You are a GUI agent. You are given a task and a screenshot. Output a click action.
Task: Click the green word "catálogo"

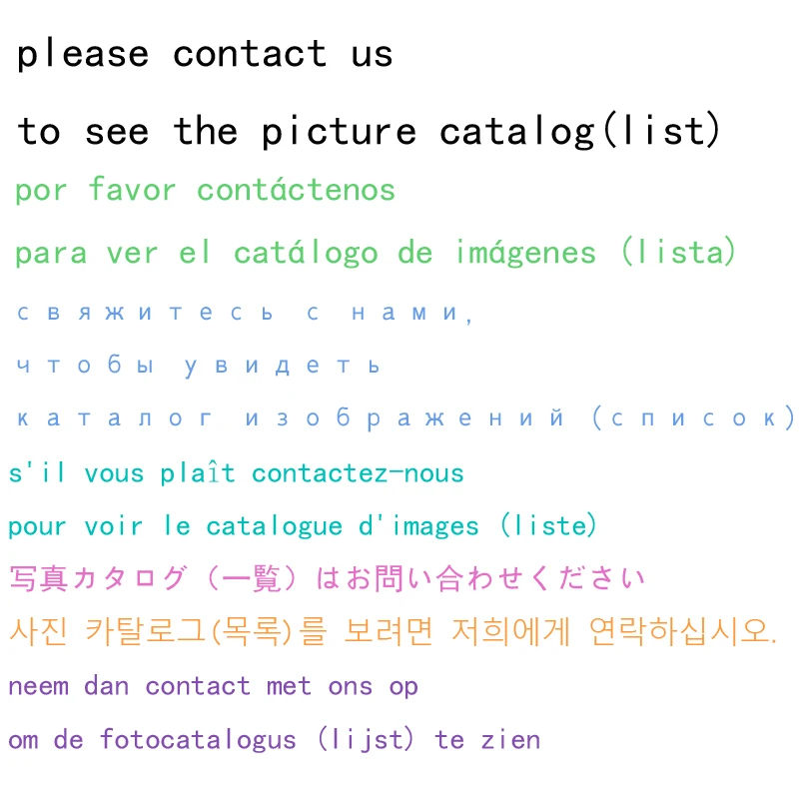pyautogui.click(x=306, y=253)
